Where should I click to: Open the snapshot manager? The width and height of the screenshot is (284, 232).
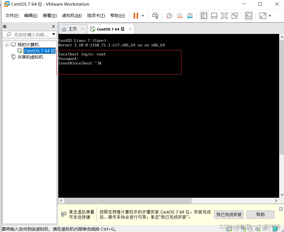tap(190, 16)
